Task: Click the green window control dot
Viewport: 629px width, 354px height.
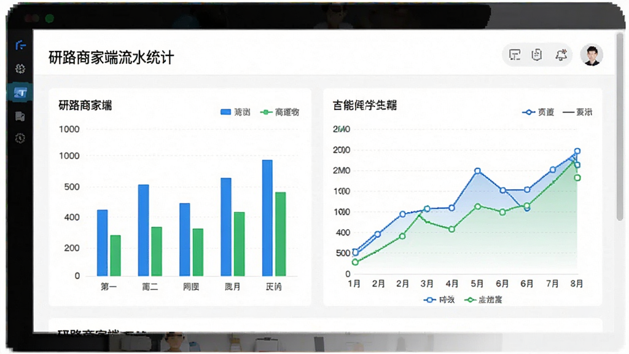Action: coord(49,18)
